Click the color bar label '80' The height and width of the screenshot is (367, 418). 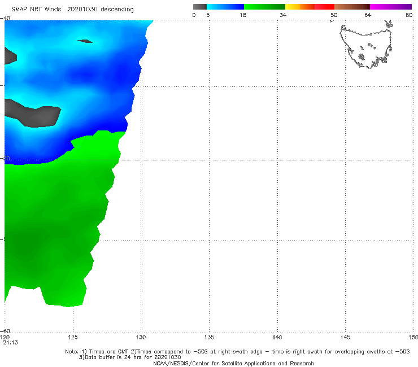(409, 15)
